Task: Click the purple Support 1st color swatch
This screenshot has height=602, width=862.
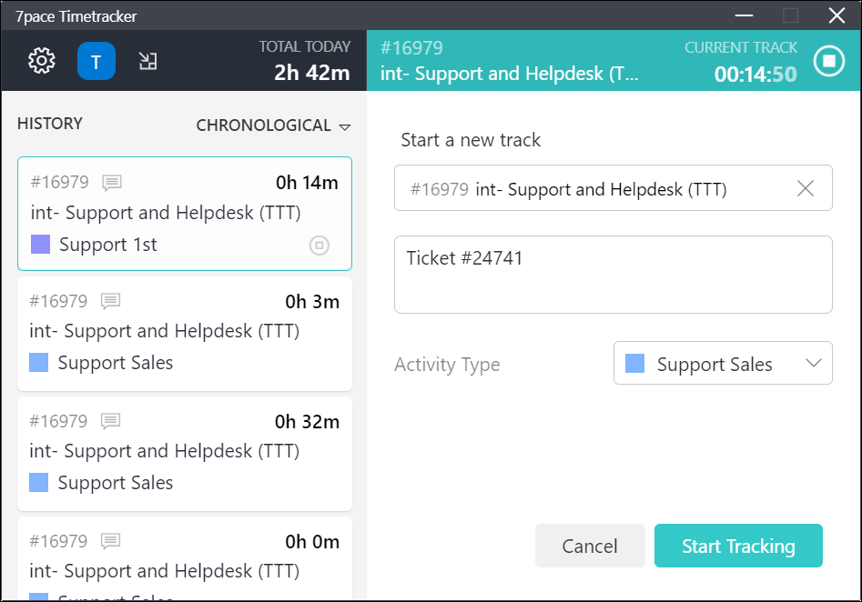Action: pos(41,245)
